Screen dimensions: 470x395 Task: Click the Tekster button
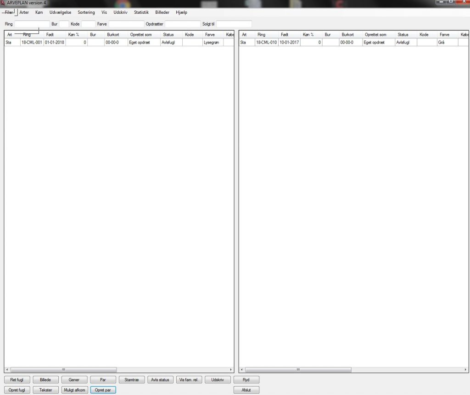tap(45, 390)
